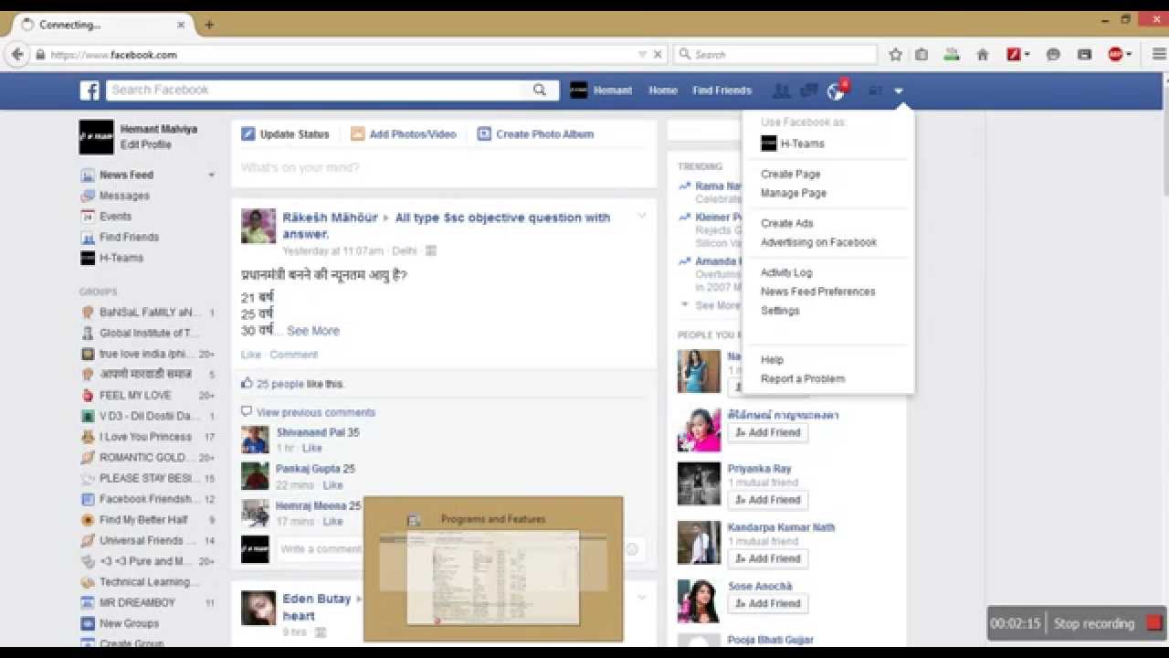The width and height of the screenshot is (1169, 658).
Task: Open Eden Butay post options chevron
Action: tap(641, 597)
